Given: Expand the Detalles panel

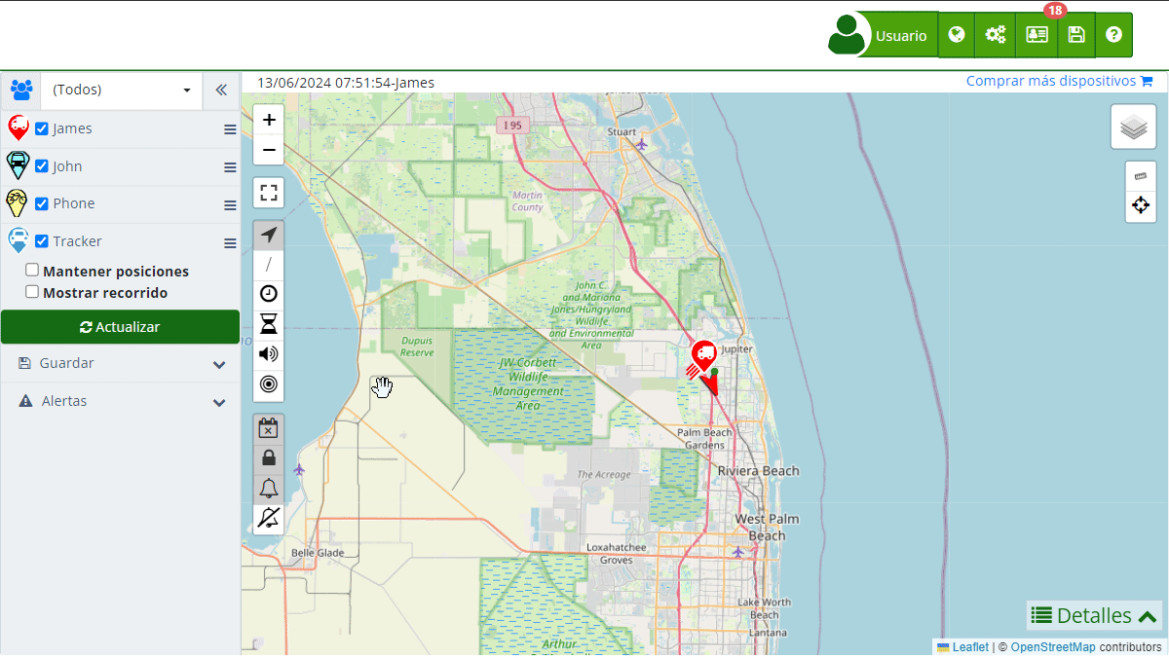Looking at the screenshot, I should 1094,615.
